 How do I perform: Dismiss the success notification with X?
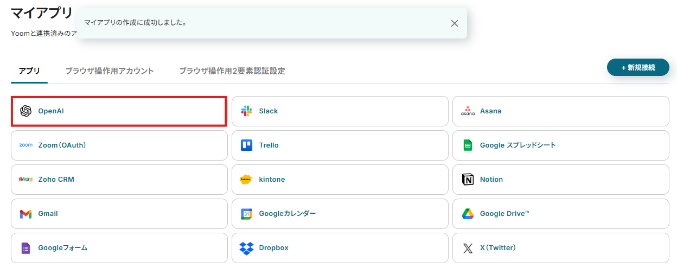coord(455,23)
